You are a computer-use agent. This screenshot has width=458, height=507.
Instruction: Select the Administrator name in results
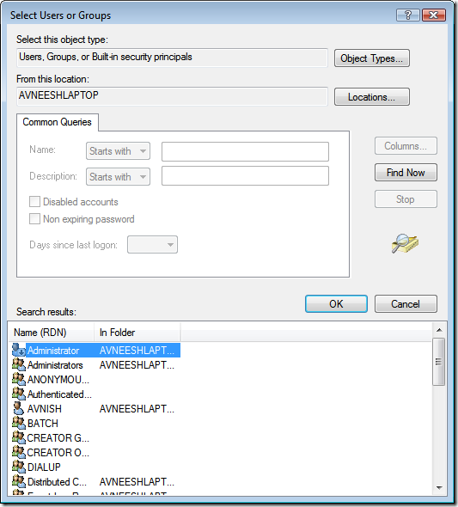(x=53, y=351)
